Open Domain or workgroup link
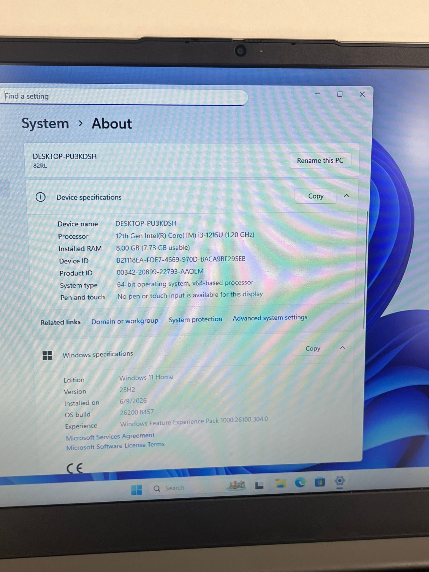 tap(125, 321)
